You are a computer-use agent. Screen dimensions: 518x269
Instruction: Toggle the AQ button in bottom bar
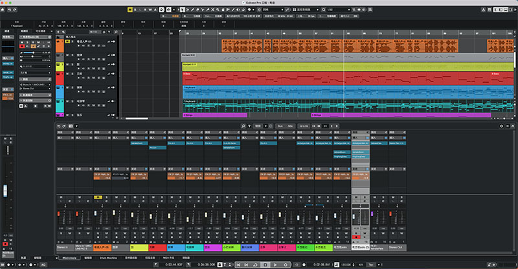(x=43, y=264)
